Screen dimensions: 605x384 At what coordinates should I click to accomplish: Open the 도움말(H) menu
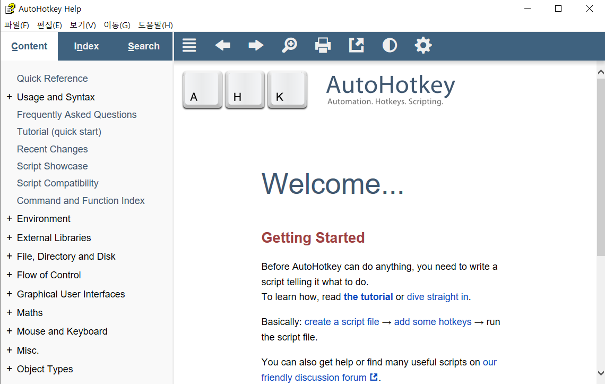155,25
